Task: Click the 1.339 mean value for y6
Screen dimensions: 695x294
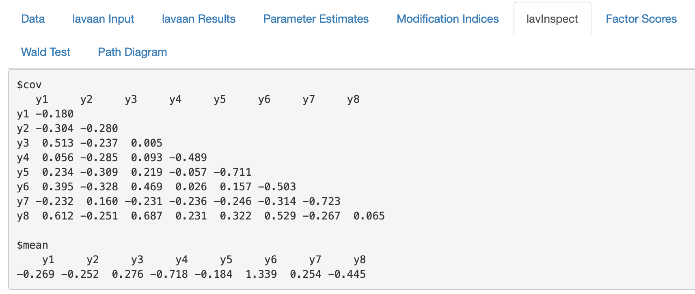Action: click(261, 275)
